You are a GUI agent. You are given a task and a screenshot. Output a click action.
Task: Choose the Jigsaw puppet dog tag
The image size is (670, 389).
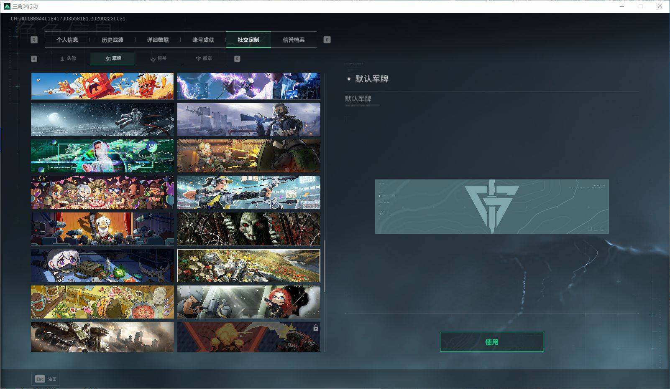[249, 229]
